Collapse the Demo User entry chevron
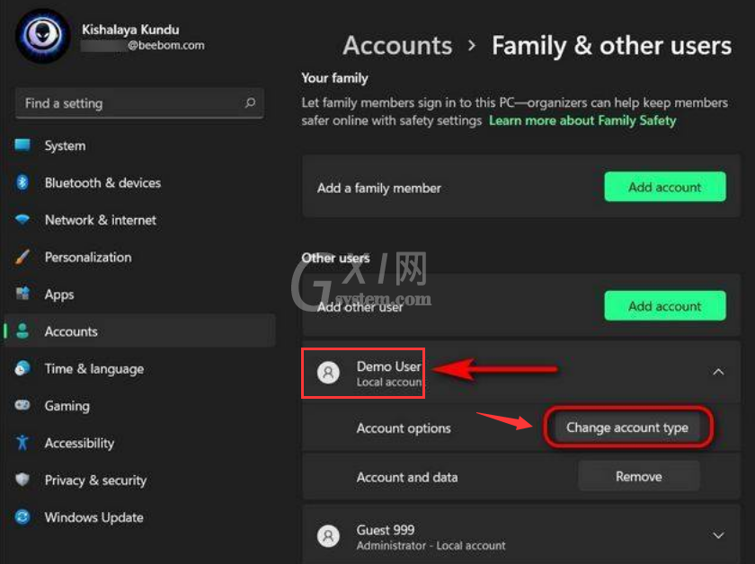The image size is (755, 564). [718, 372]
